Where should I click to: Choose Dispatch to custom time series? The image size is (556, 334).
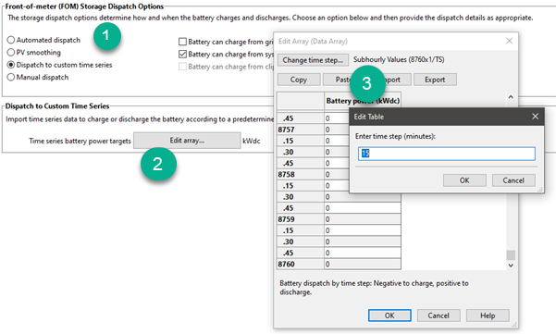(11, 65)
